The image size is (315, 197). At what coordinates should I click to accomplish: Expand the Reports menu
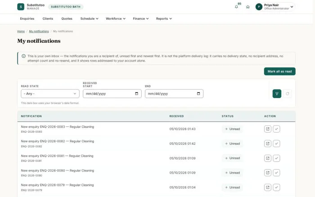[x=164, y=19]
